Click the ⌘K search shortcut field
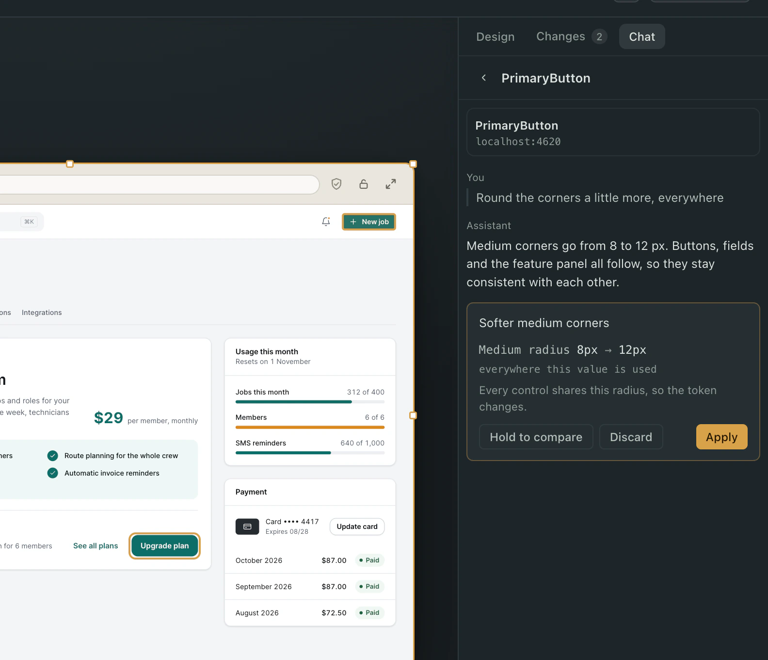The height and width of the screenshot is (660, 768). (x=22, y=222)
